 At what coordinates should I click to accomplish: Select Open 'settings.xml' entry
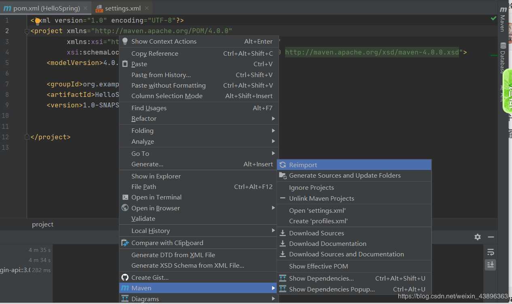[354, 210]
